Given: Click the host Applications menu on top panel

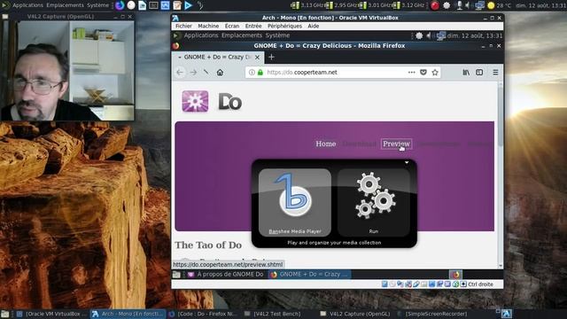Looking at the screenshot, I should (27, 5).
